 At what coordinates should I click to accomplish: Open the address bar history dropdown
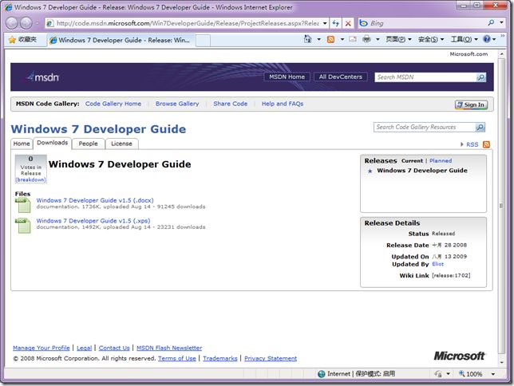(325, 23)
